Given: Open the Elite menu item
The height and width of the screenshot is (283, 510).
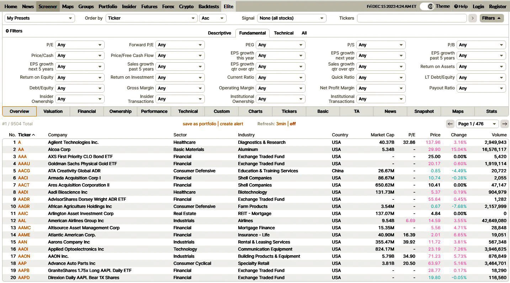Looking at the screenshot, I should 228,6.
